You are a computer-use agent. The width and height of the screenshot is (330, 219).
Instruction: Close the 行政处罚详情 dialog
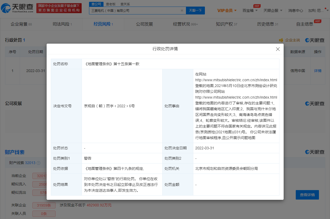pos(278,49)
